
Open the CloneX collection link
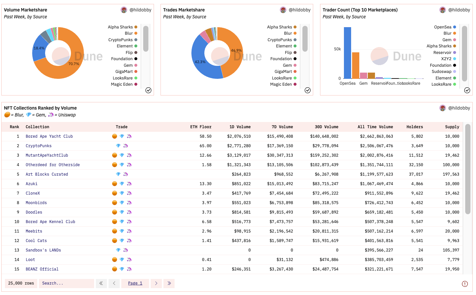[x=33, y=193]
